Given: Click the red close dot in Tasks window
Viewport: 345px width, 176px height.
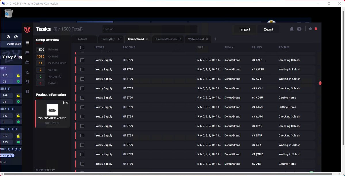Looking at the screenshot, I should [x=316, y=29].
